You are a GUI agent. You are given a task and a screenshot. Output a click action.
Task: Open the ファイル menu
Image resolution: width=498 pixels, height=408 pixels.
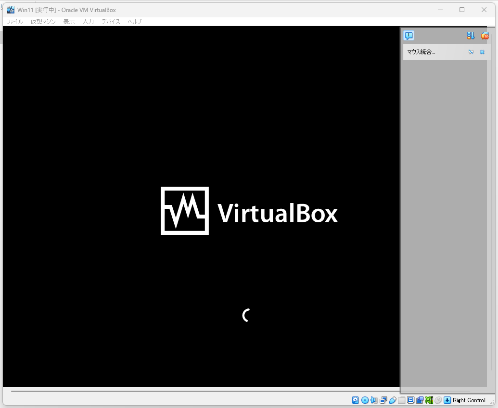14,22
